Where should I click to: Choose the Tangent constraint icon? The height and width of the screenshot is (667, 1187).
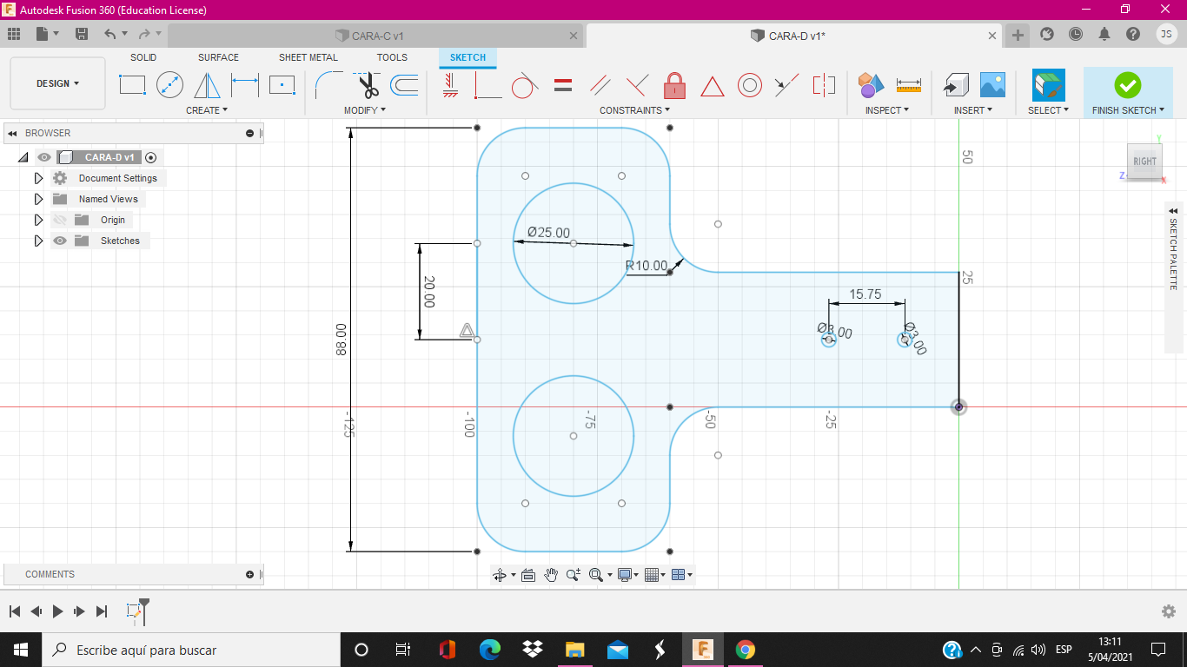(x=523, y=85)
